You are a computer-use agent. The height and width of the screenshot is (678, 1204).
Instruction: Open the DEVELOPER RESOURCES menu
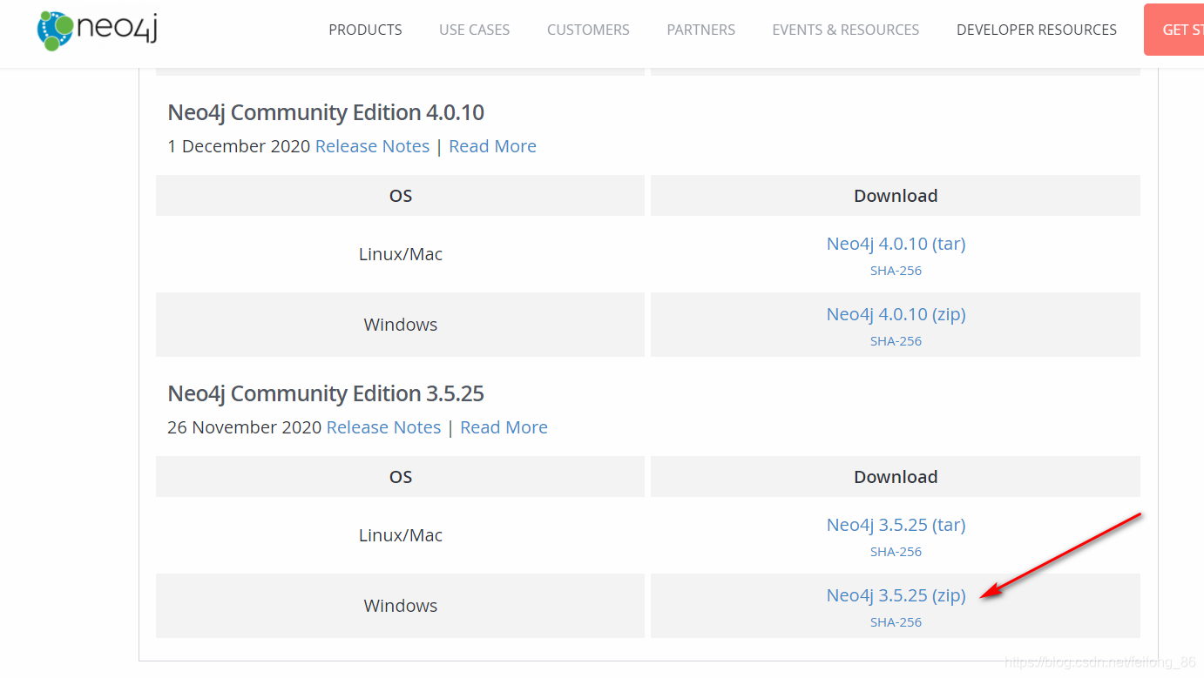point(1036,30)
